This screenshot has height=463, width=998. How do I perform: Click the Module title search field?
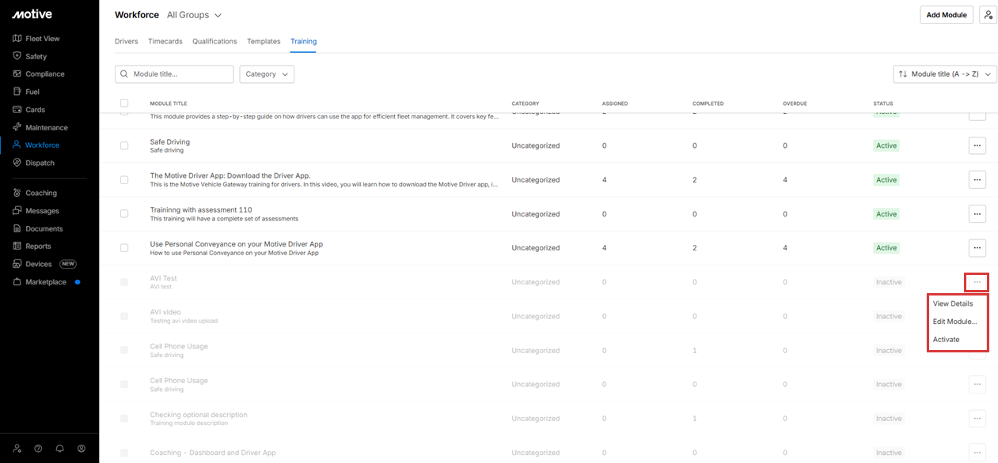[180, 74]
